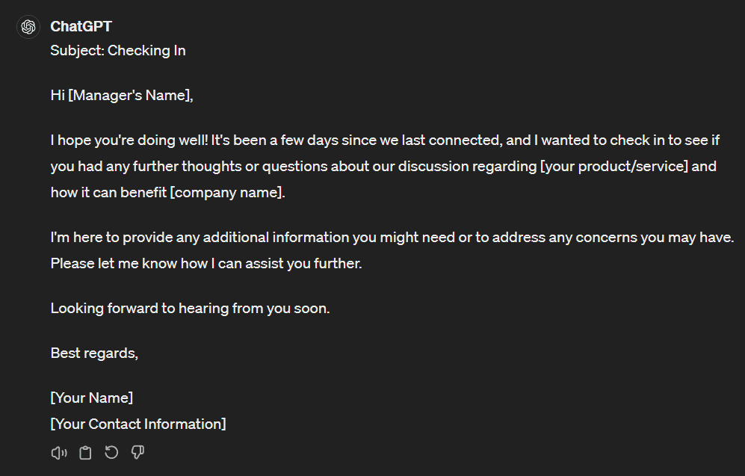Click the ChatGPT sender name heading

(81, 26)
